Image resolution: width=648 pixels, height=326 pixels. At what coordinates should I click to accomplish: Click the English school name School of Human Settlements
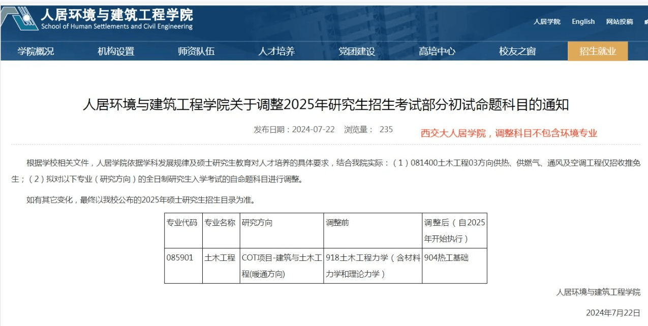(x=116, y=26)
